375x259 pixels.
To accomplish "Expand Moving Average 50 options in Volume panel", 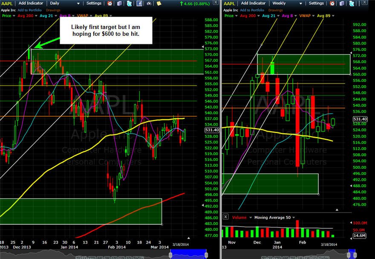I will pos(294,217).
